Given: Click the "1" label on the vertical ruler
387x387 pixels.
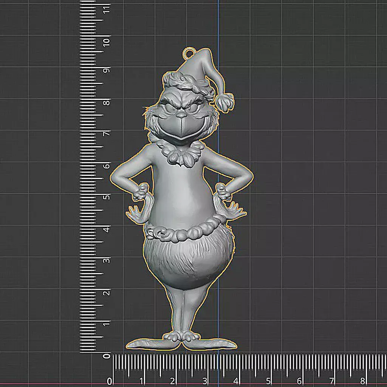Looking at the screenshot, I should click(106, 324).
